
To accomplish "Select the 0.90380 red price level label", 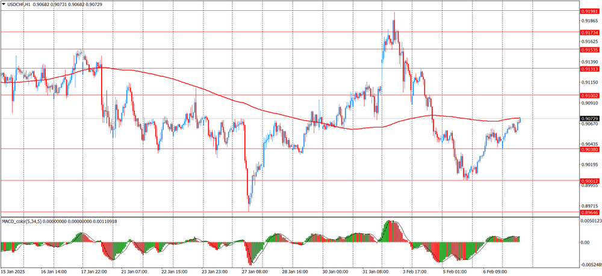I will [x=591, y=149].
